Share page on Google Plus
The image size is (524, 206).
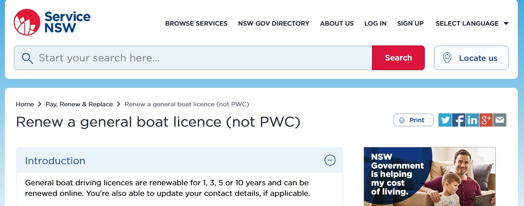(x=486, y=120)
